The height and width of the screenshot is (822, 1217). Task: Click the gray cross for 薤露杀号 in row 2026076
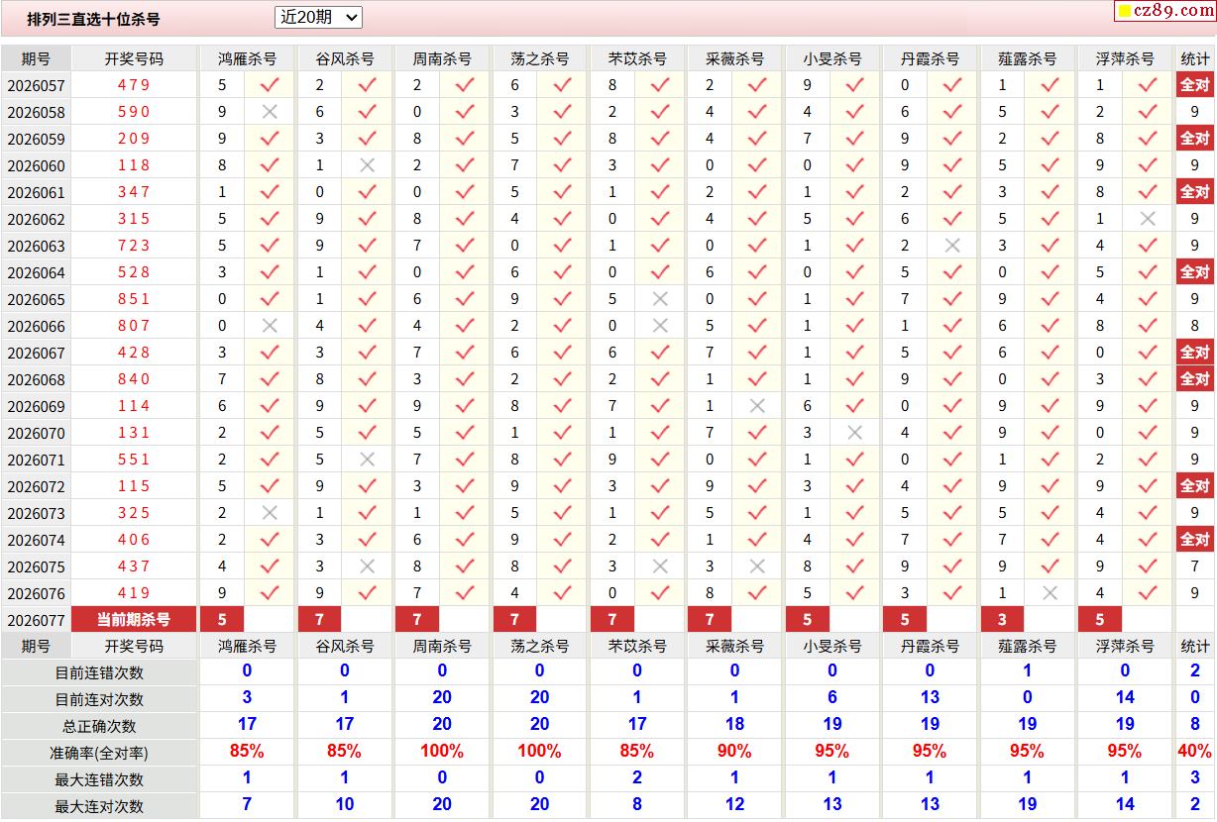(x=1051, y=593)
